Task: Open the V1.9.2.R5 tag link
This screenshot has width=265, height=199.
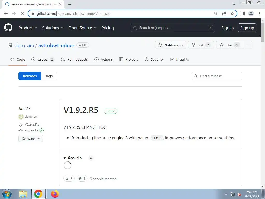Action: (x=32, y=124)
